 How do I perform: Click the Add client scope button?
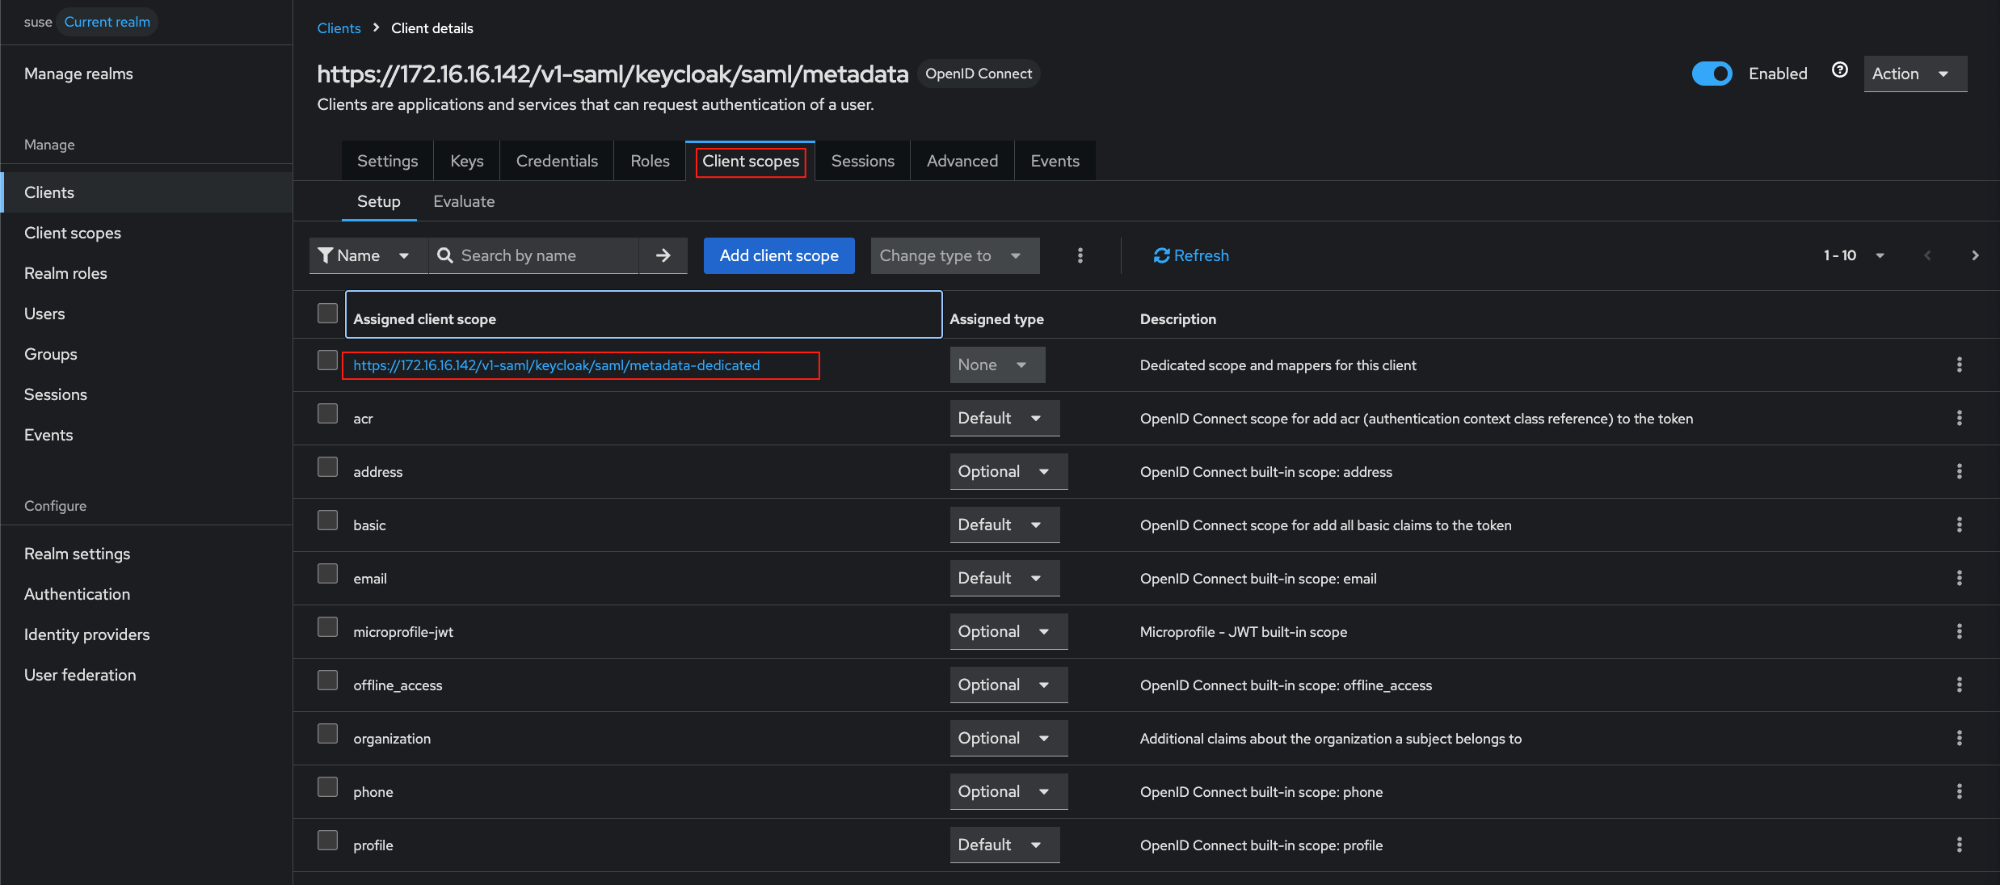[x=779, y=255]
